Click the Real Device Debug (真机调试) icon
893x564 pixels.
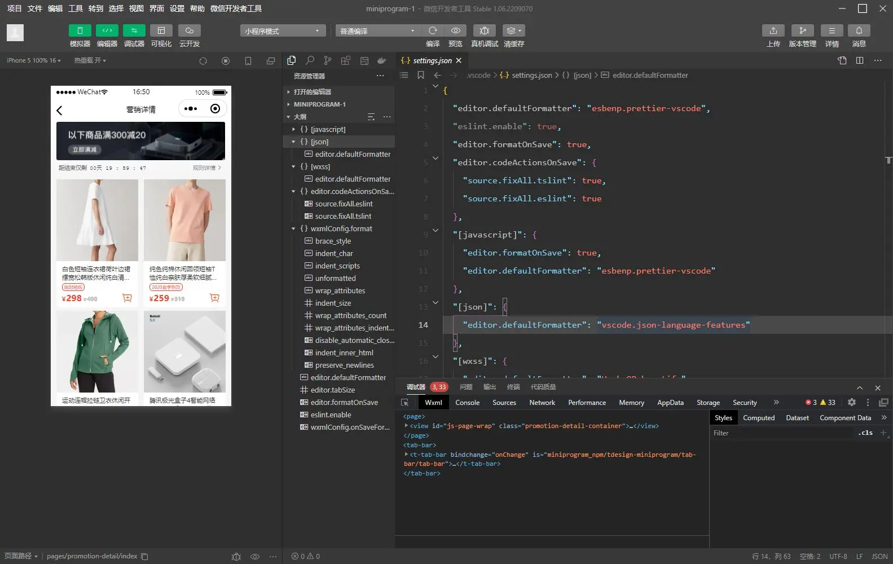[x=484, y=31]
